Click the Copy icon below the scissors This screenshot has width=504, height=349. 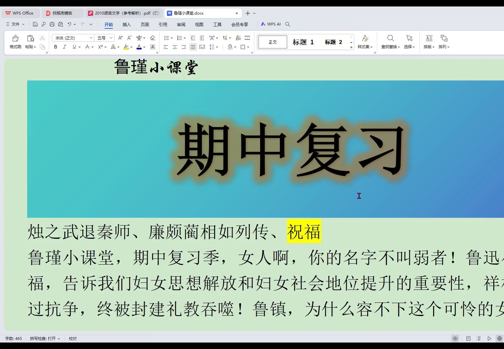42,47
